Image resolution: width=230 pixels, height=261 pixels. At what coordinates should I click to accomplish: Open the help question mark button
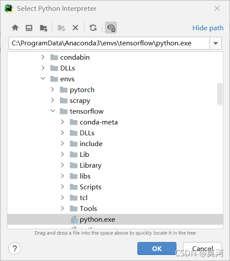[x=15, y=248]
